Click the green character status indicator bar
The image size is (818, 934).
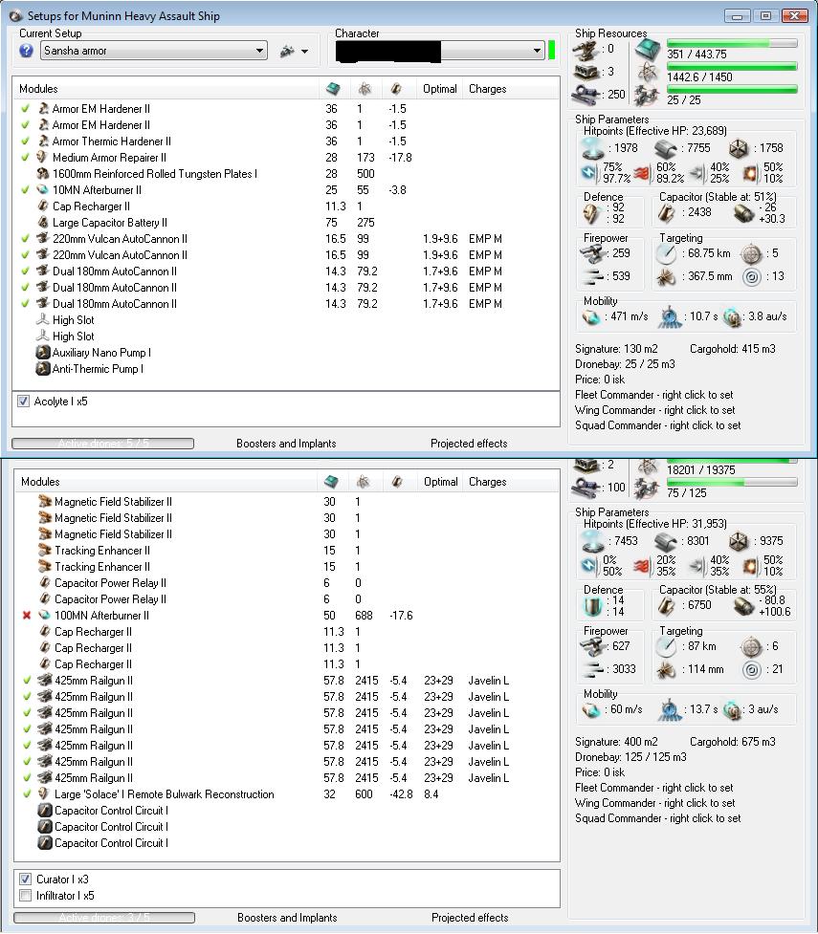tap(551, 50)
